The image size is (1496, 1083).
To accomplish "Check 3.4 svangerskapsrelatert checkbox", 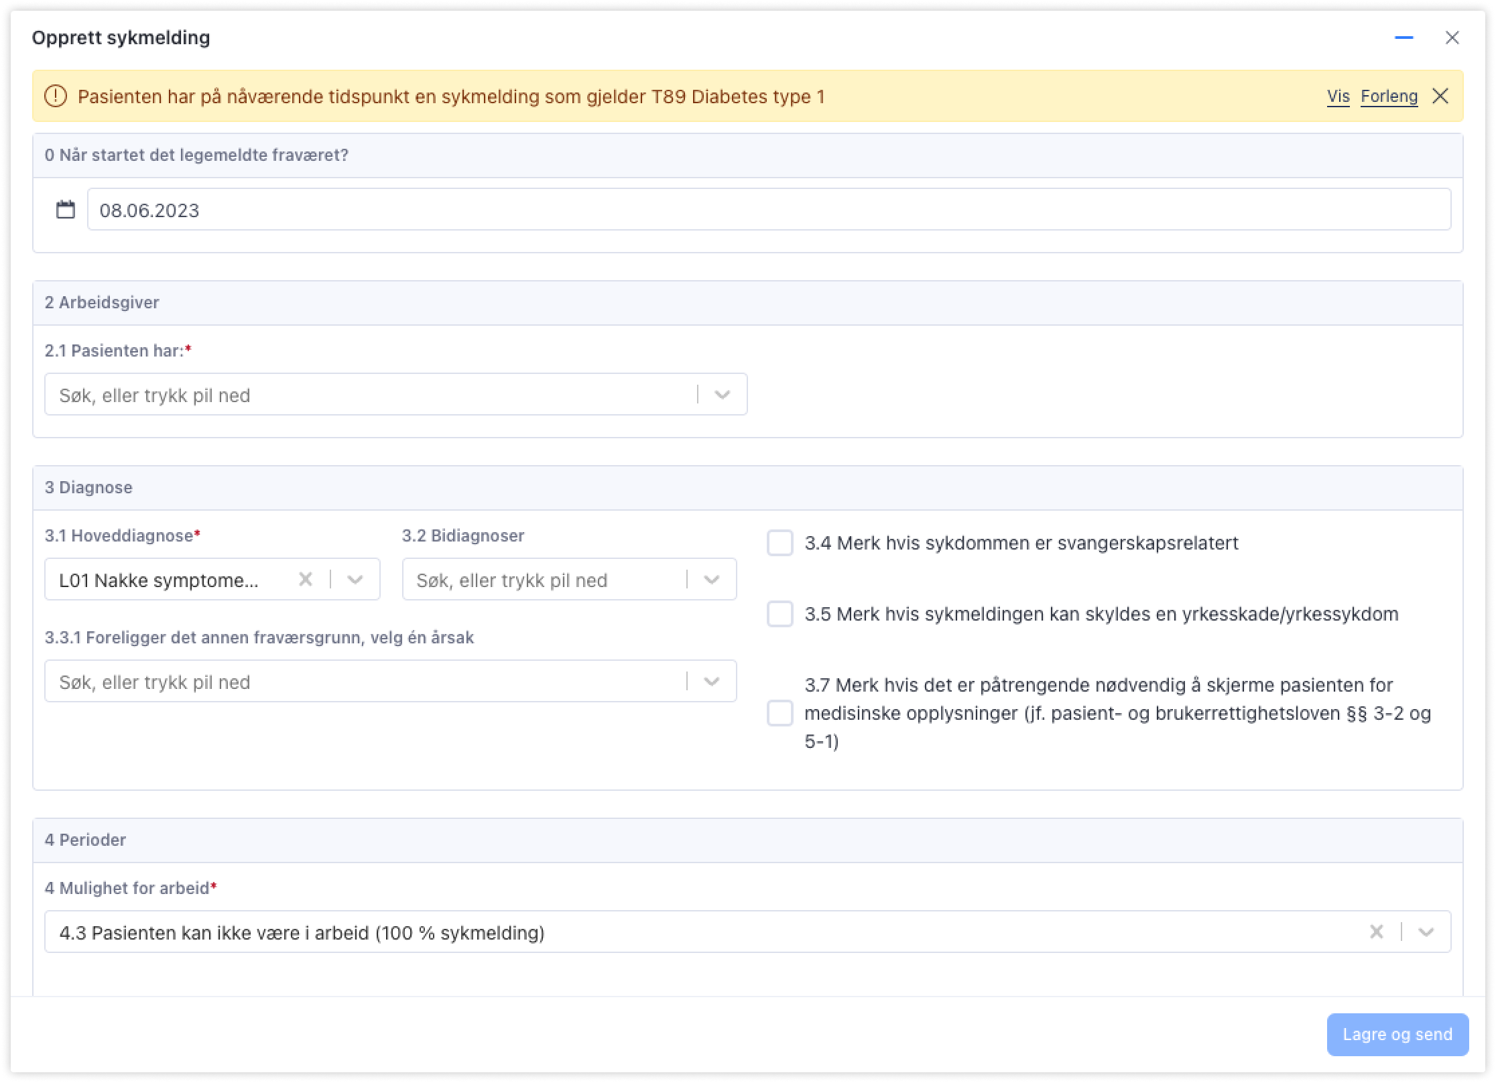I will pyautogui.click(x=780, y=543).
